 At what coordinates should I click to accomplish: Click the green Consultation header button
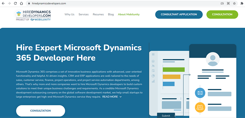pos(222,14)
